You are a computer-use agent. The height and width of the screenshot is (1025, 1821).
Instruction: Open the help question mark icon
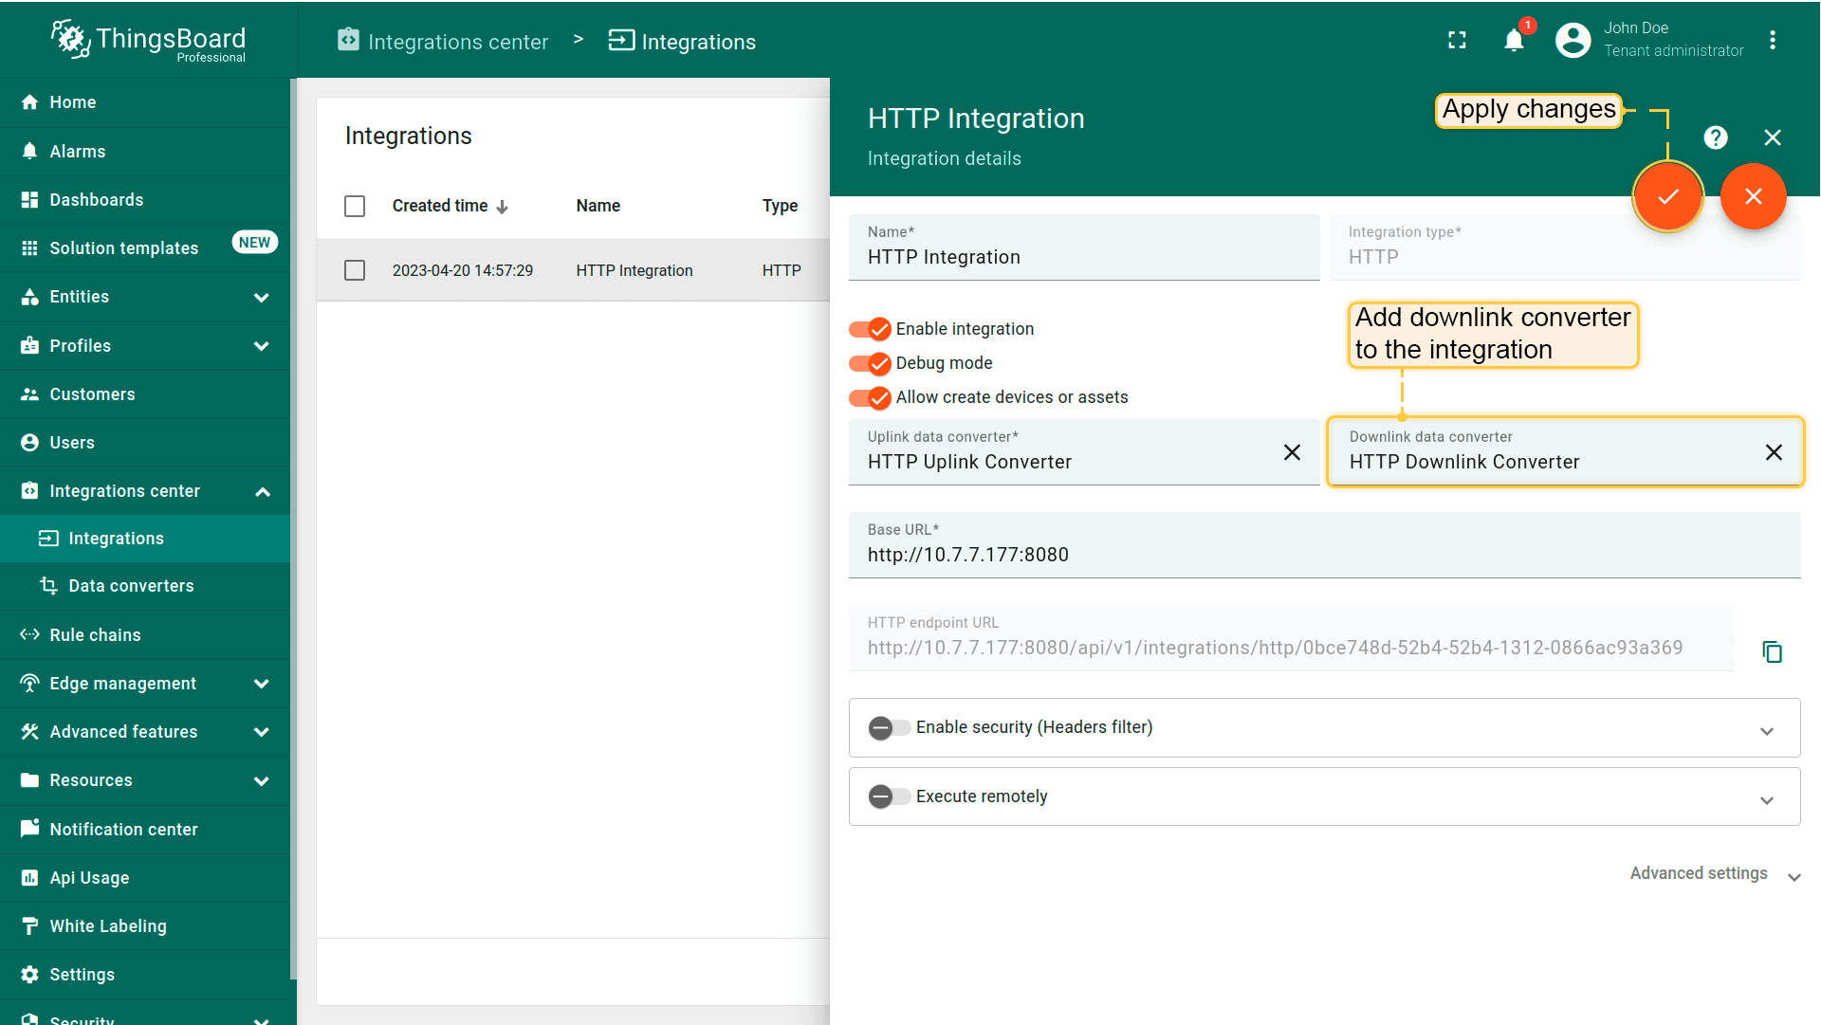coord(1715,137)
